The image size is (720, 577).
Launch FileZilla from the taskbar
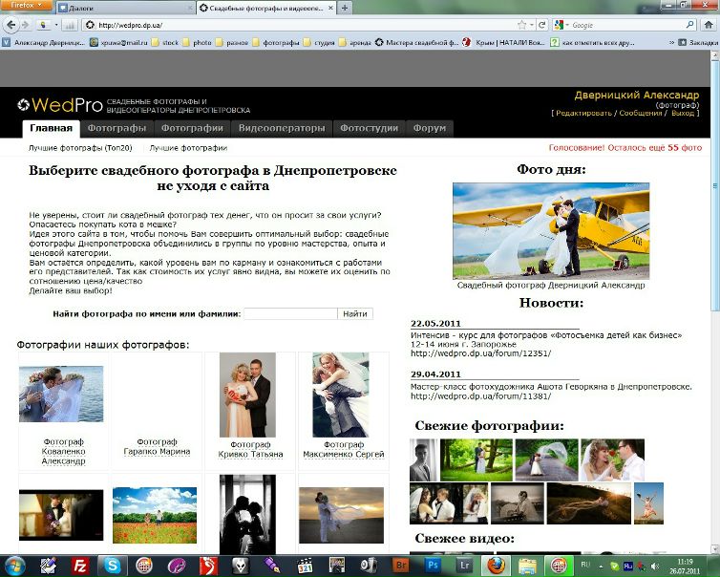click(81, 565)
